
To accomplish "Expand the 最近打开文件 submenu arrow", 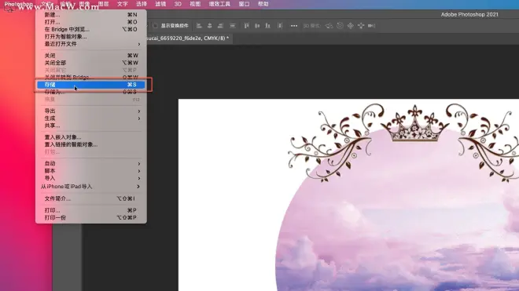I will point(139,44).
